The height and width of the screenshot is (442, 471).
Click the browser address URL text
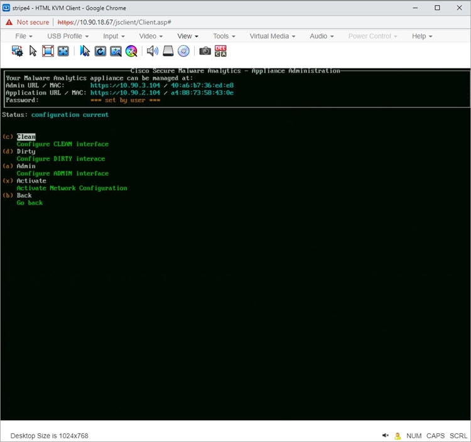[x=114, y=22]
